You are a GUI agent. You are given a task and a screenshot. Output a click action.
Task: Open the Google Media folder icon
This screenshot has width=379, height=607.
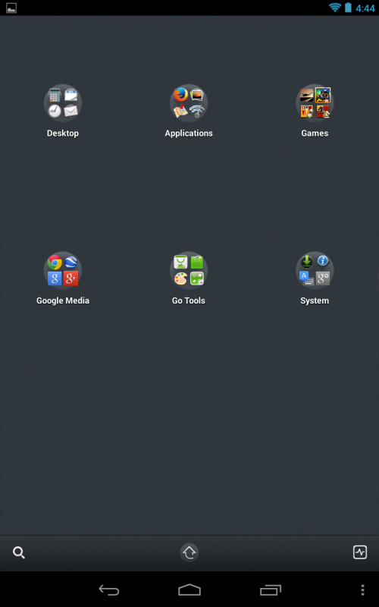63,270
